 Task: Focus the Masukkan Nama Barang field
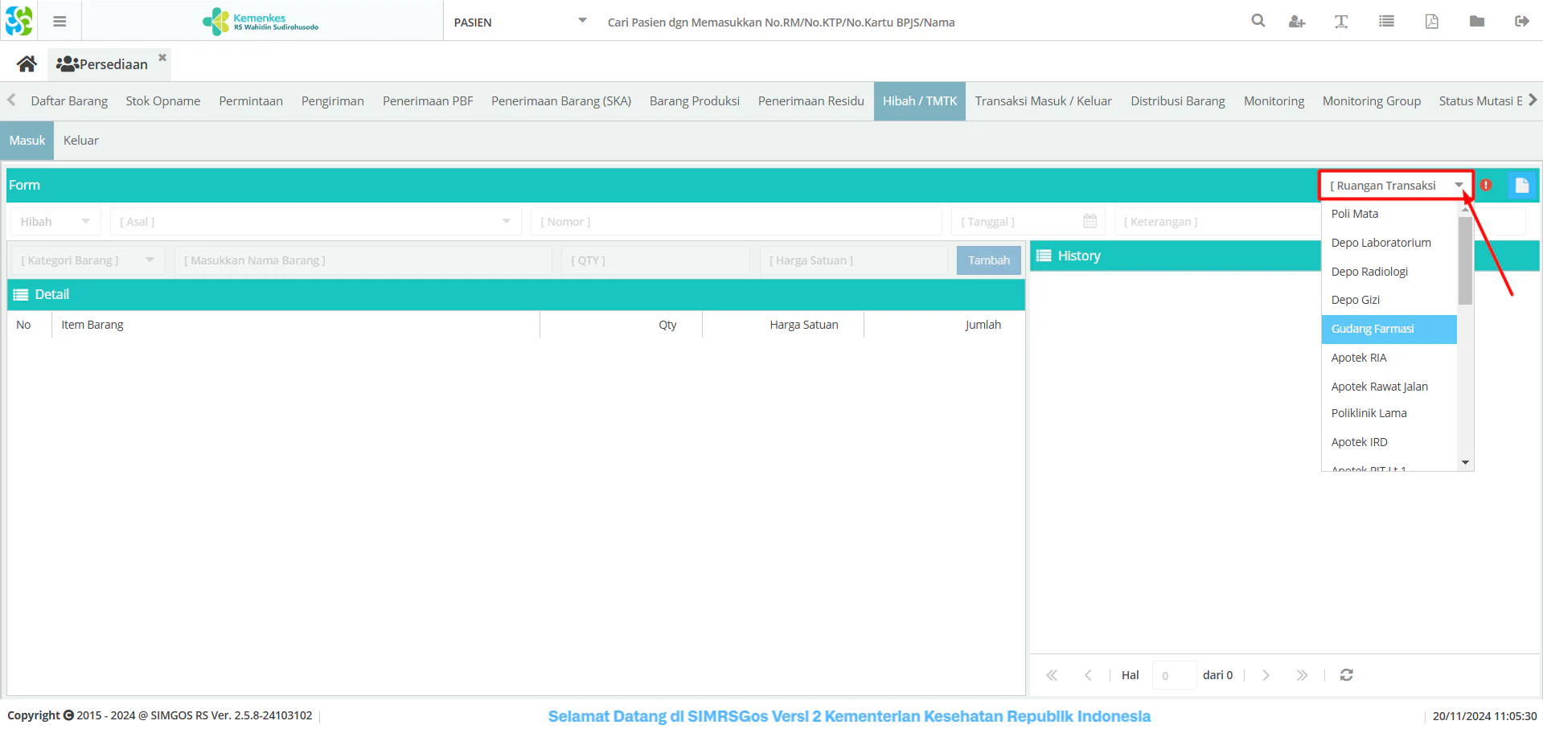363,260
